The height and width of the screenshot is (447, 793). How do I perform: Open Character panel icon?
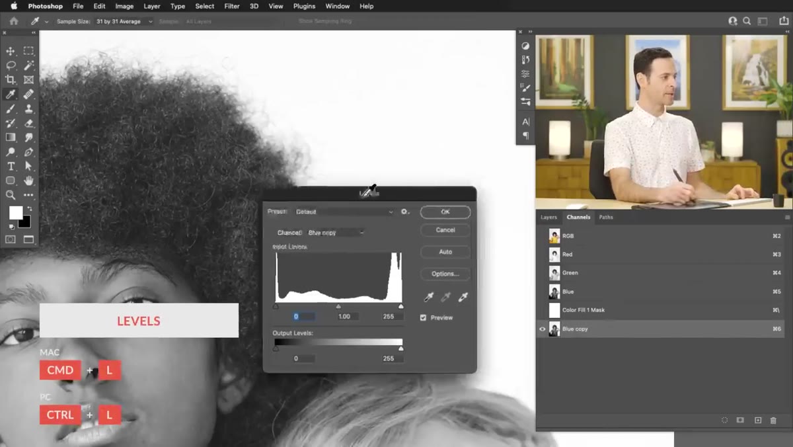click(x=525, y=122)
